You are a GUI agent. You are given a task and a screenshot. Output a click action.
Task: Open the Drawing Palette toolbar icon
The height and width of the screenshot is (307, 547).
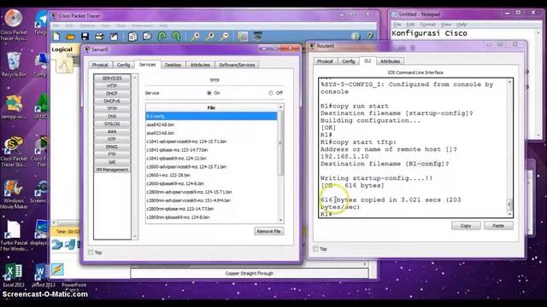click(243, 36)
